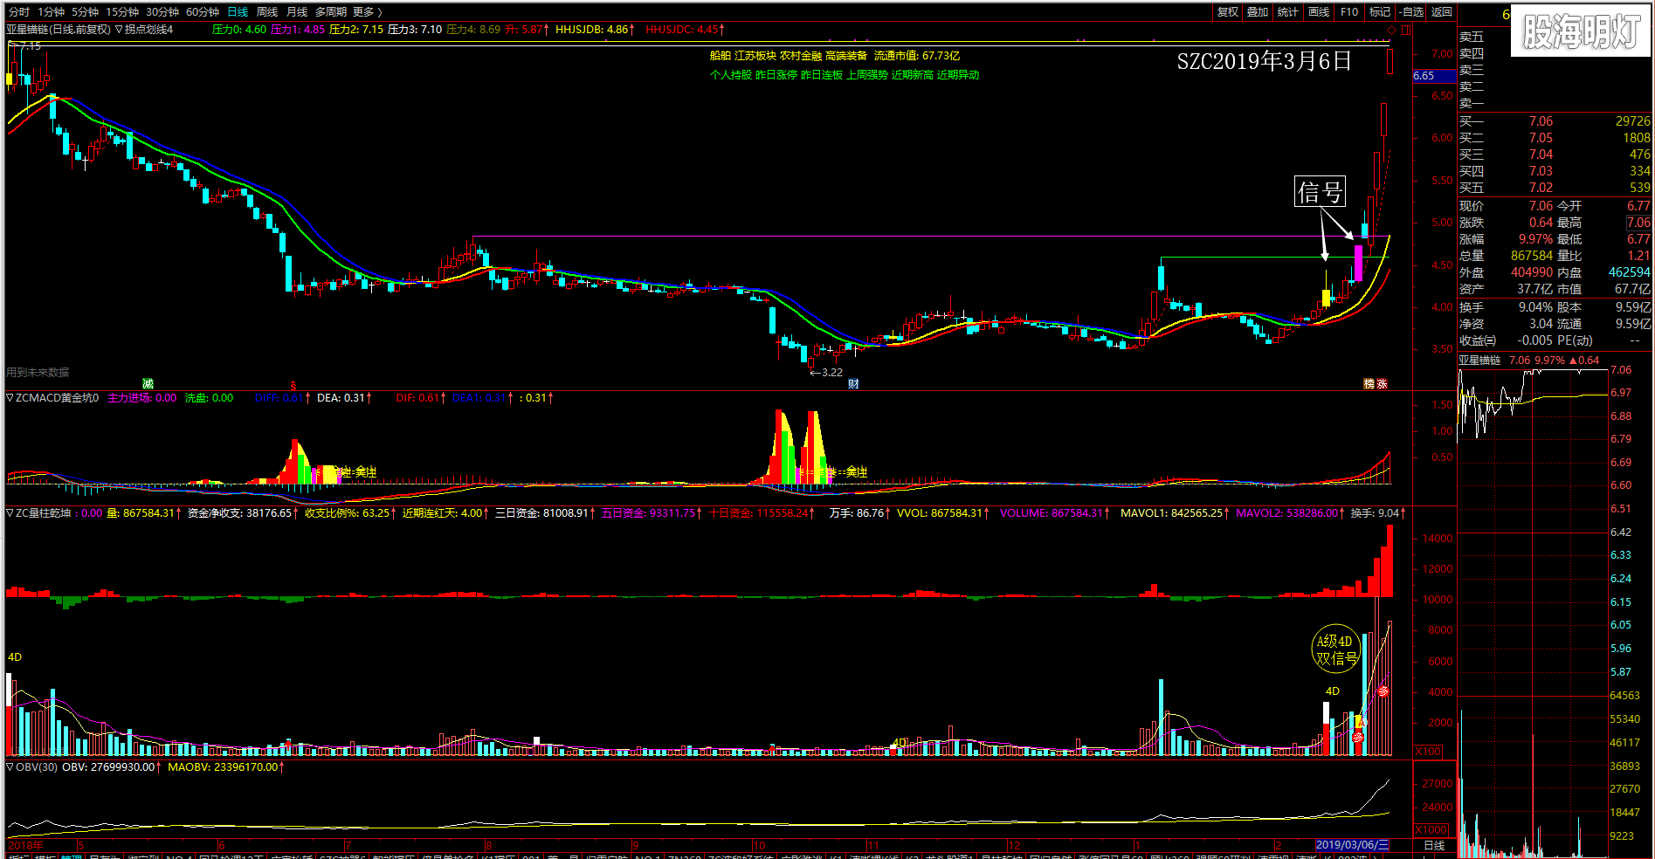Expand the 更多 periods menu
The image size is (1655, 859).
point(367,11)
